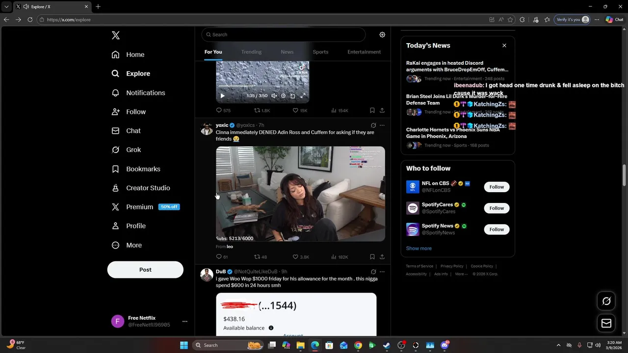
Task: Repost the post with 1.8K reposts
Action: [262, 111]
